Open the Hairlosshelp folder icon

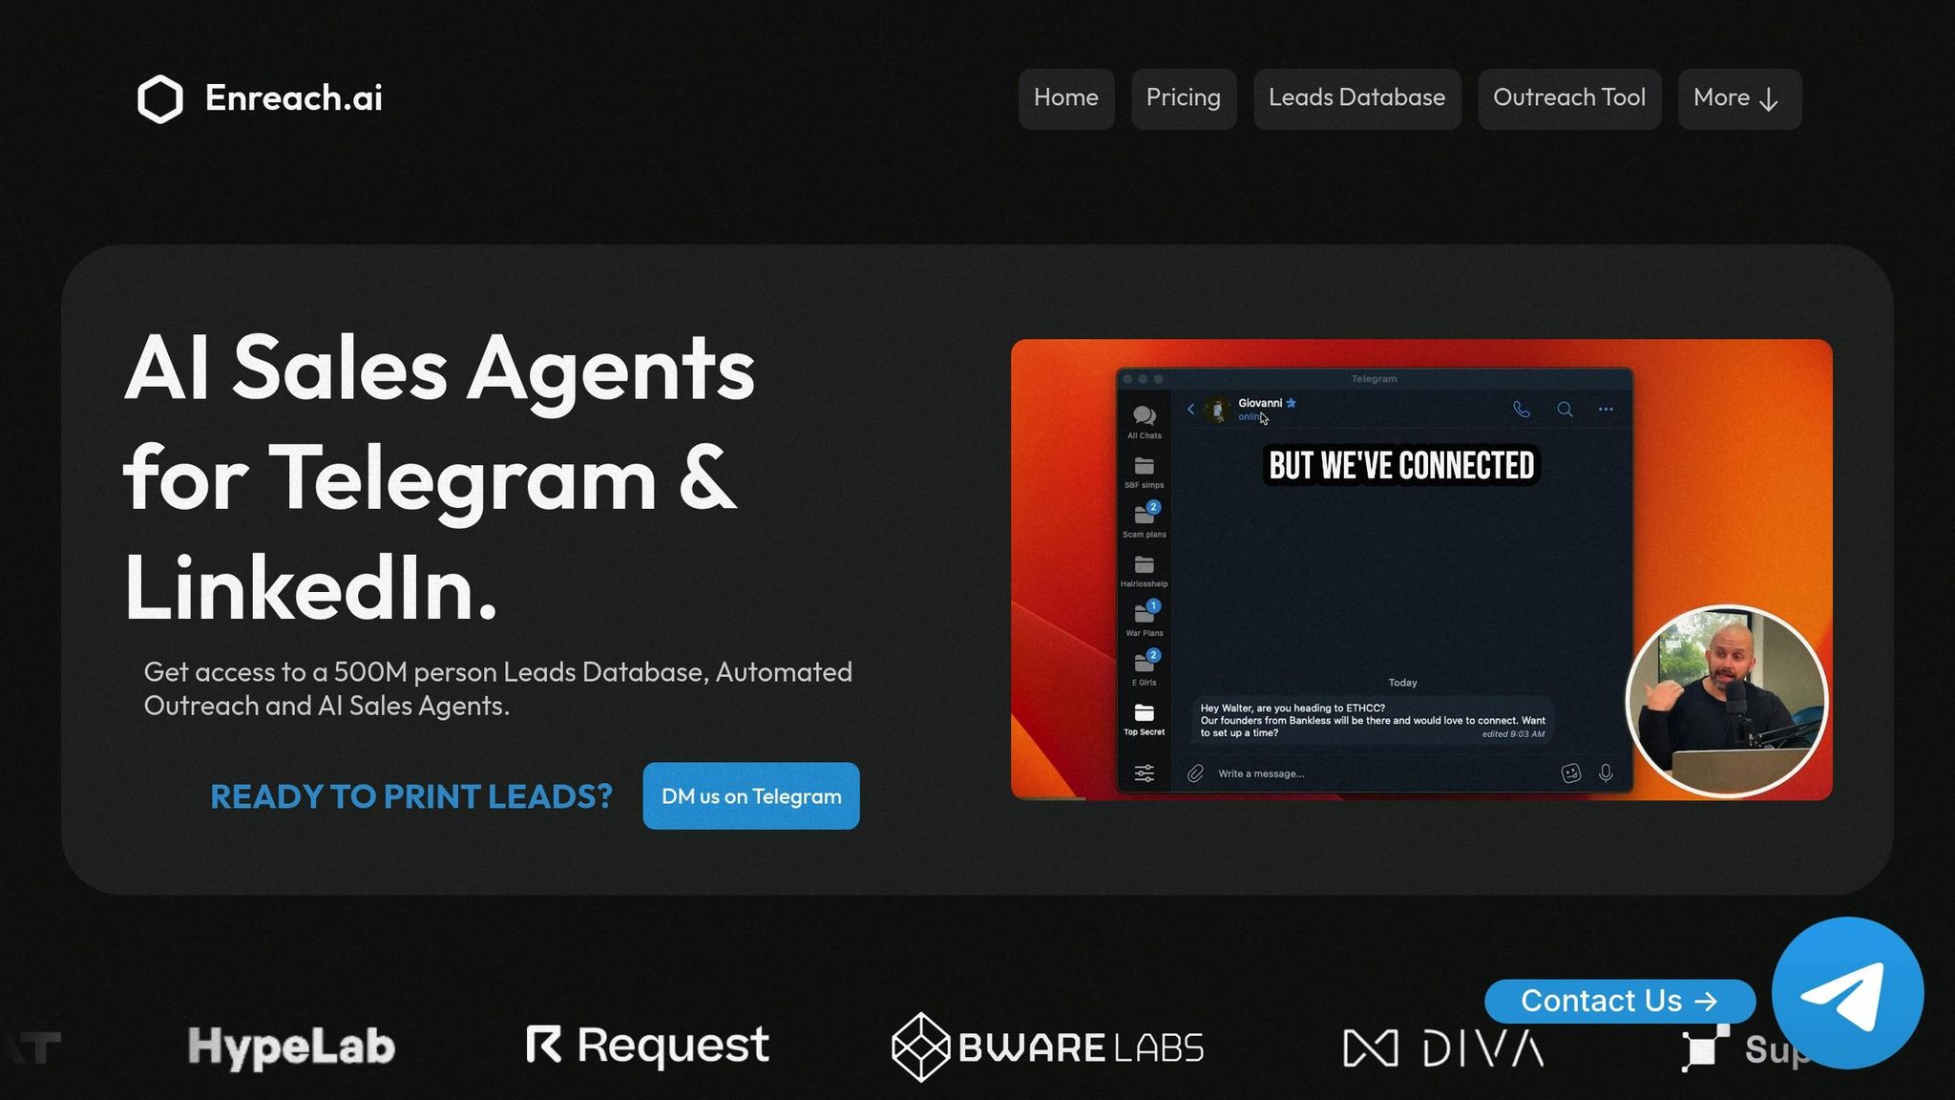click(1145, 565)
